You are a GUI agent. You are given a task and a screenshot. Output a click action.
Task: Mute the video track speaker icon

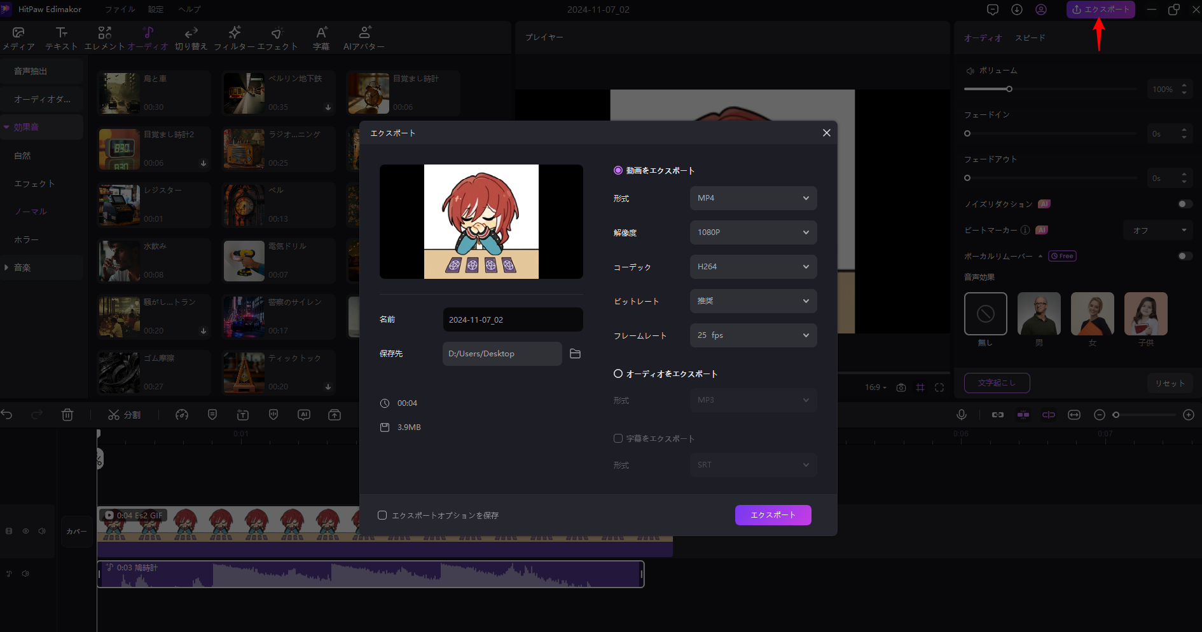(42, 531)
